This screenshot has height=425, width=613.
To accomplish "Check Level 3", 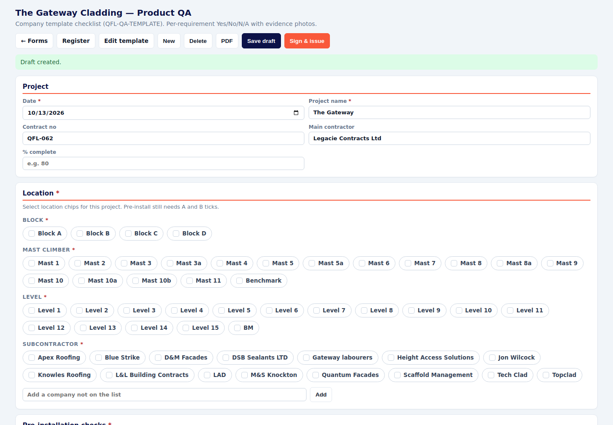I will click(x=140, y=310).
